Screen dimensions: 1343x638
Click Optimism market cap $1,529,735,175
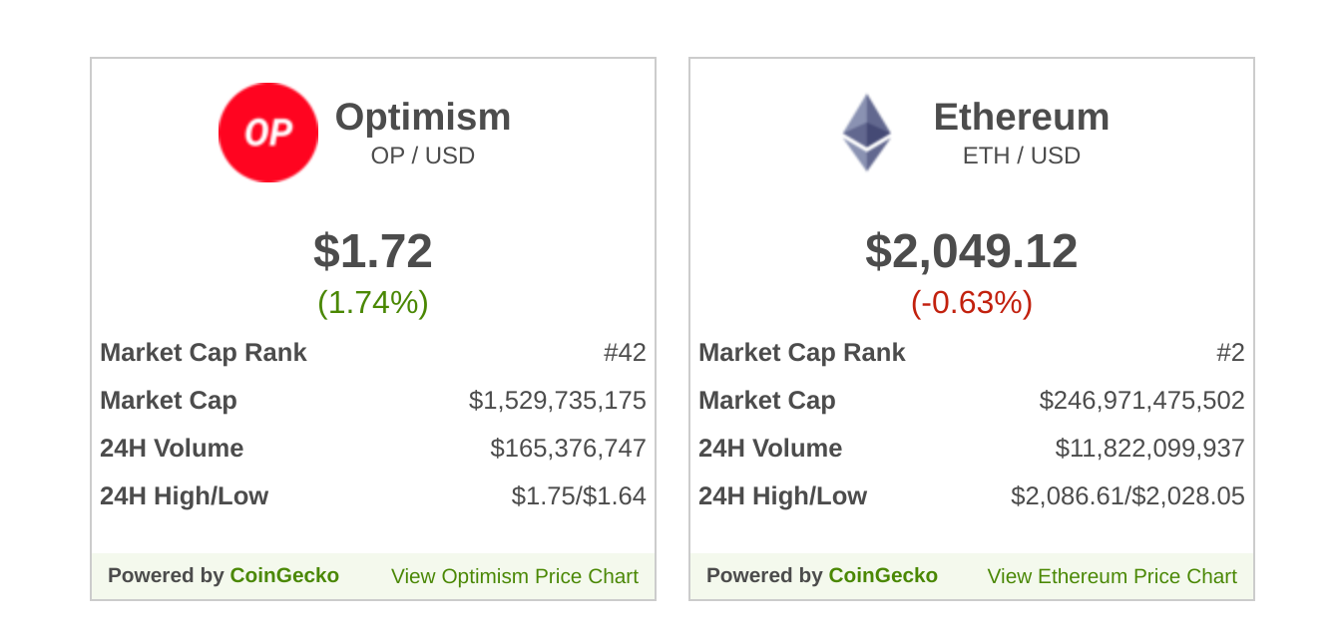(x=557, y=401)
